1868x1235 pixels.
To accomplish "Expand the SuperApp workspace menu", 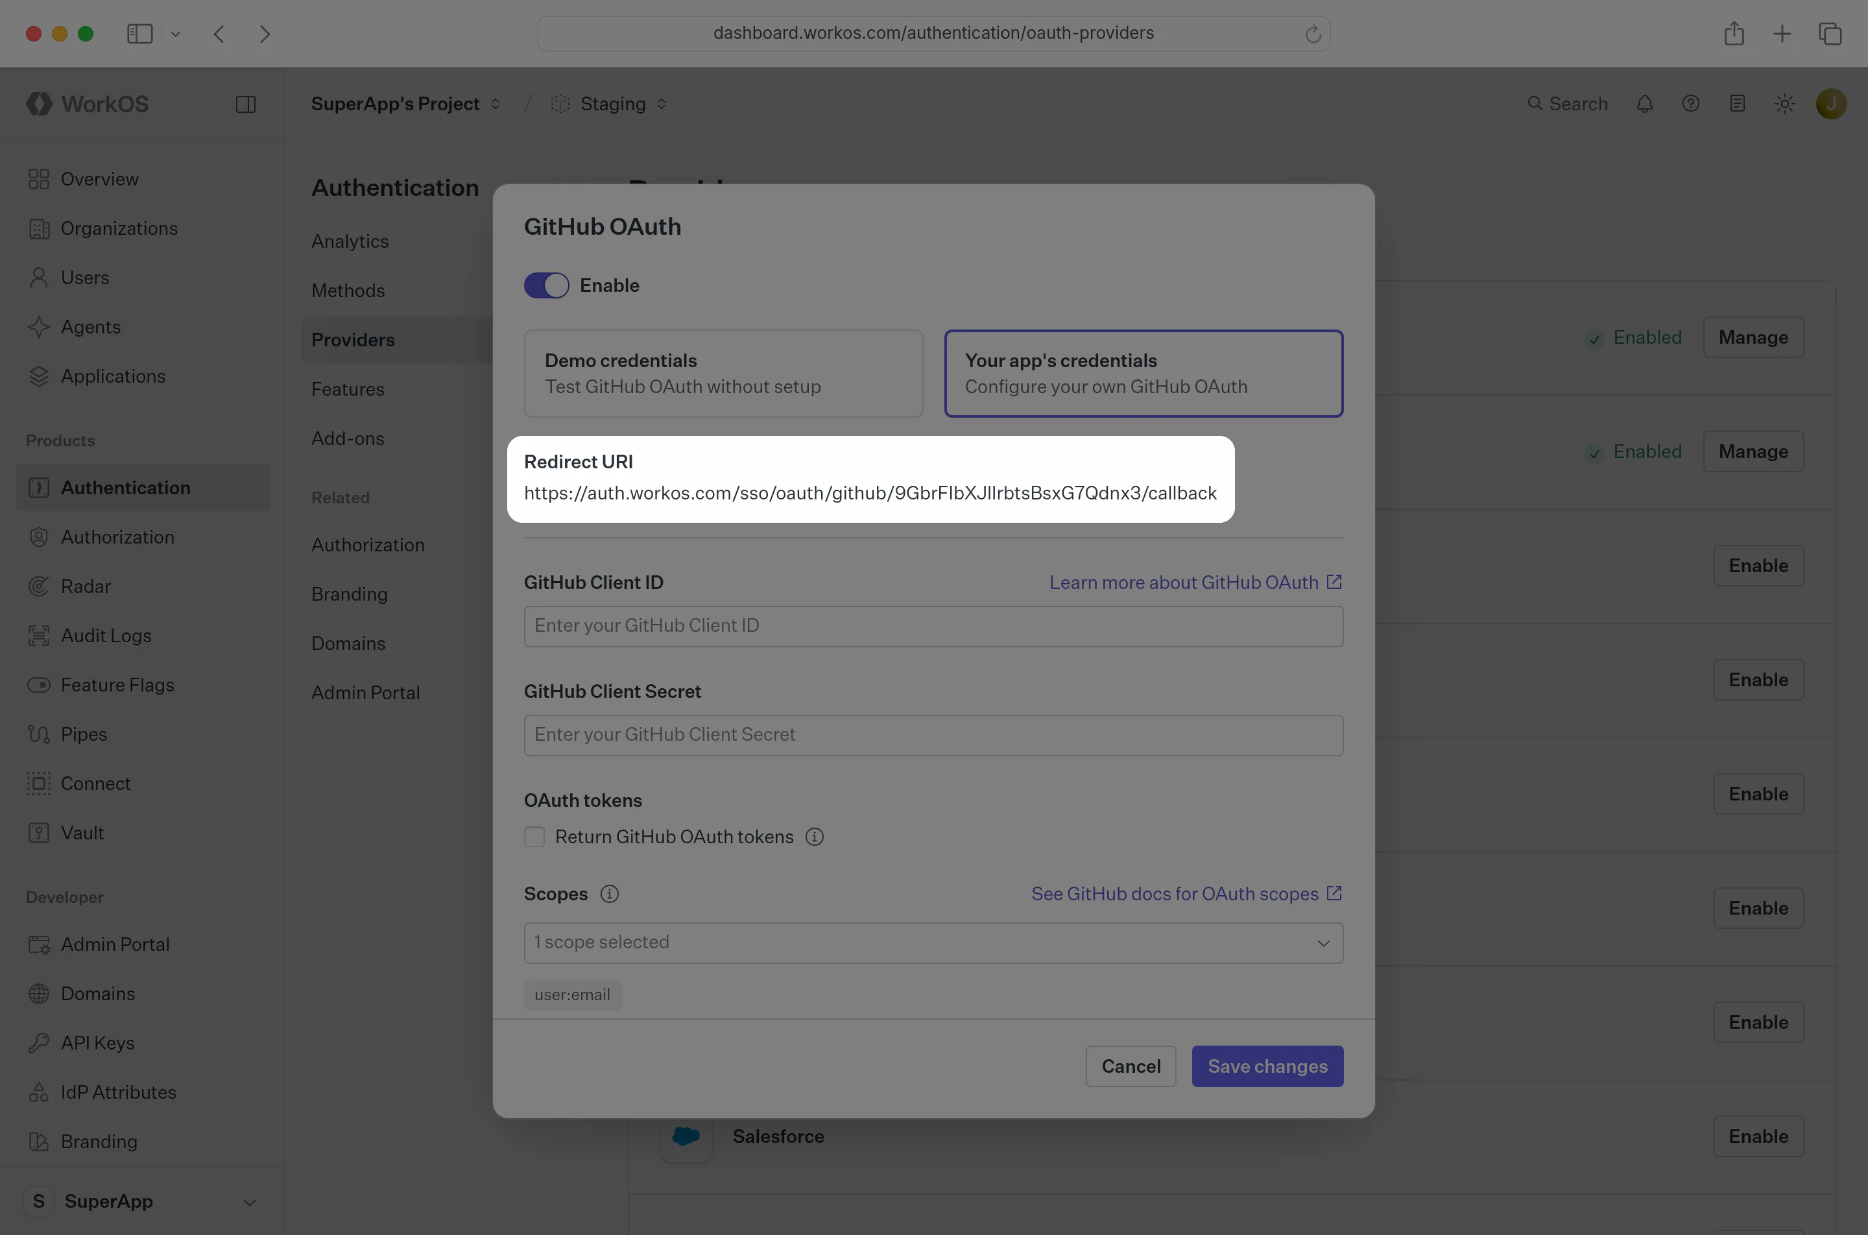I will pos(142,1201).
